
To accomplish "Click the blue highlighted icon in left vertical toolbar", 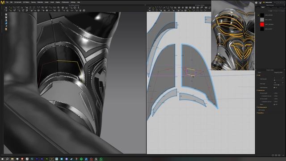I will 6,23.
